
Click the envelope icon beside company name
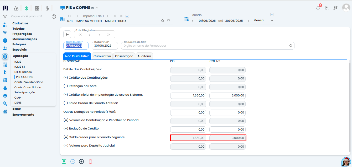pyautogui.click(x=168, y=21)
